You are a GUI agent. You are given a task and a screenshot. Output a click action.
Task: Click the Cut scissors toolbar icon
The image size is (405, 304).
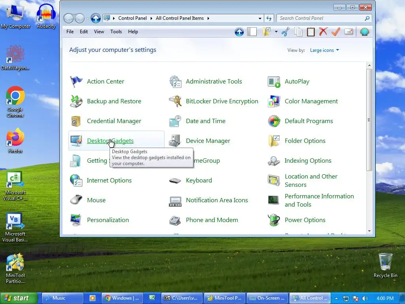(x=286, y=32)
